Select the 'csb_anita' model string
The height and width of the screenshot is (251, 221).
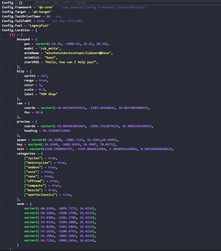(49, 48)
